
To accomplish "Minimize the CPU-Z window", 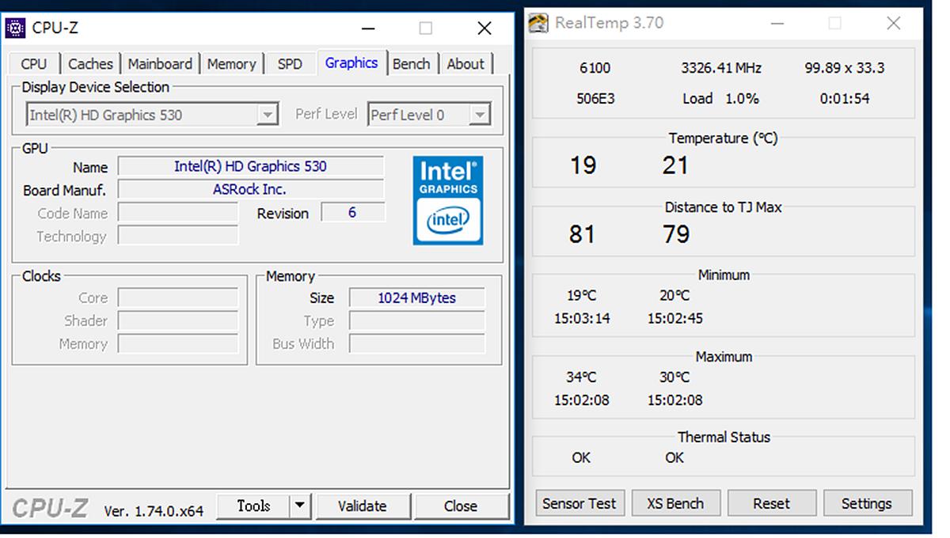I will pos(369,28).
